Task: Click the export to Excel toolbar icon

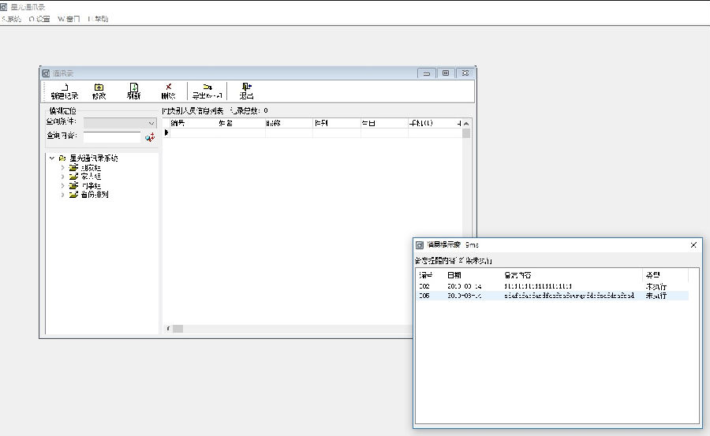Action: pyautogui.click(x=207, y=91)
